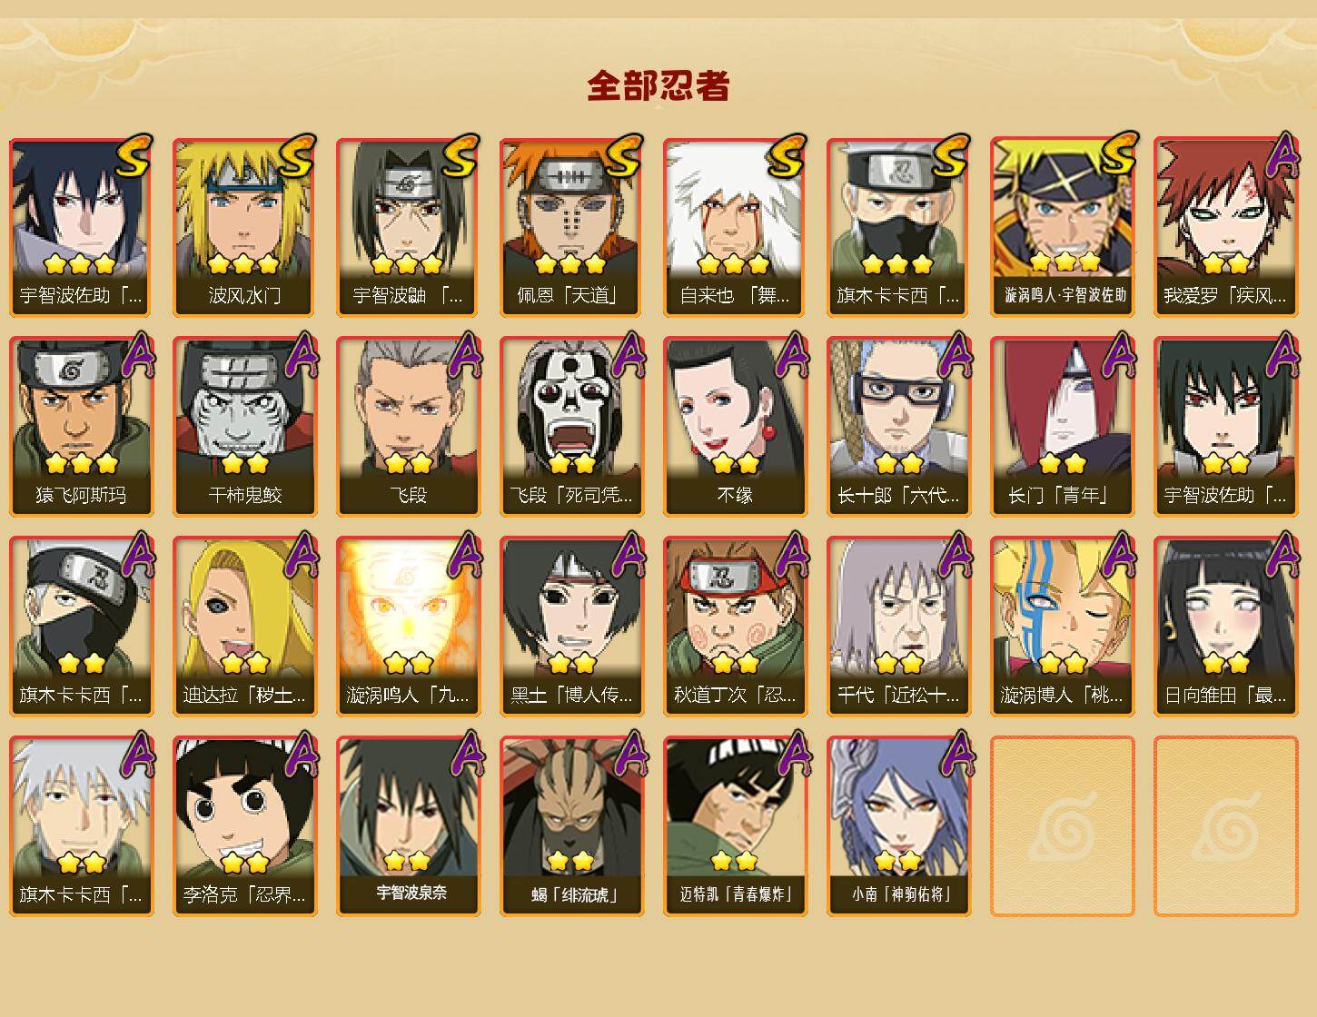
Task: Select the 日向雏田 ninja card
Action: [1225, 627]
